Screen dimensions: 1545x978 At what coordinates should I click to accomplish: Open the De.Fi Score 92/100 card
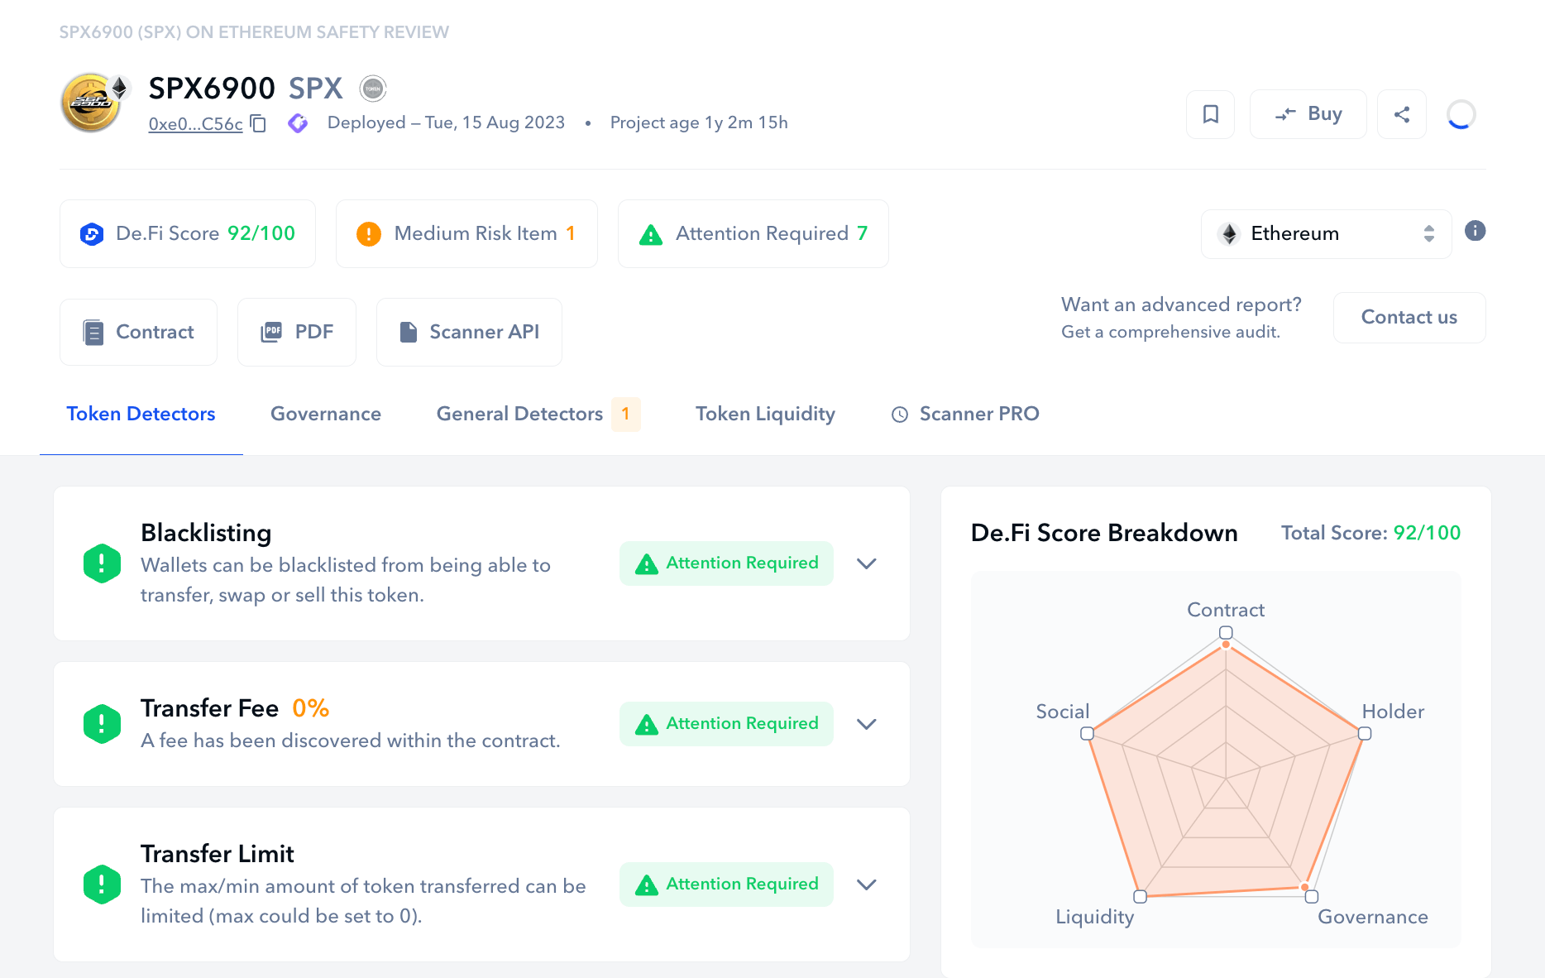(x=188, y=234)
